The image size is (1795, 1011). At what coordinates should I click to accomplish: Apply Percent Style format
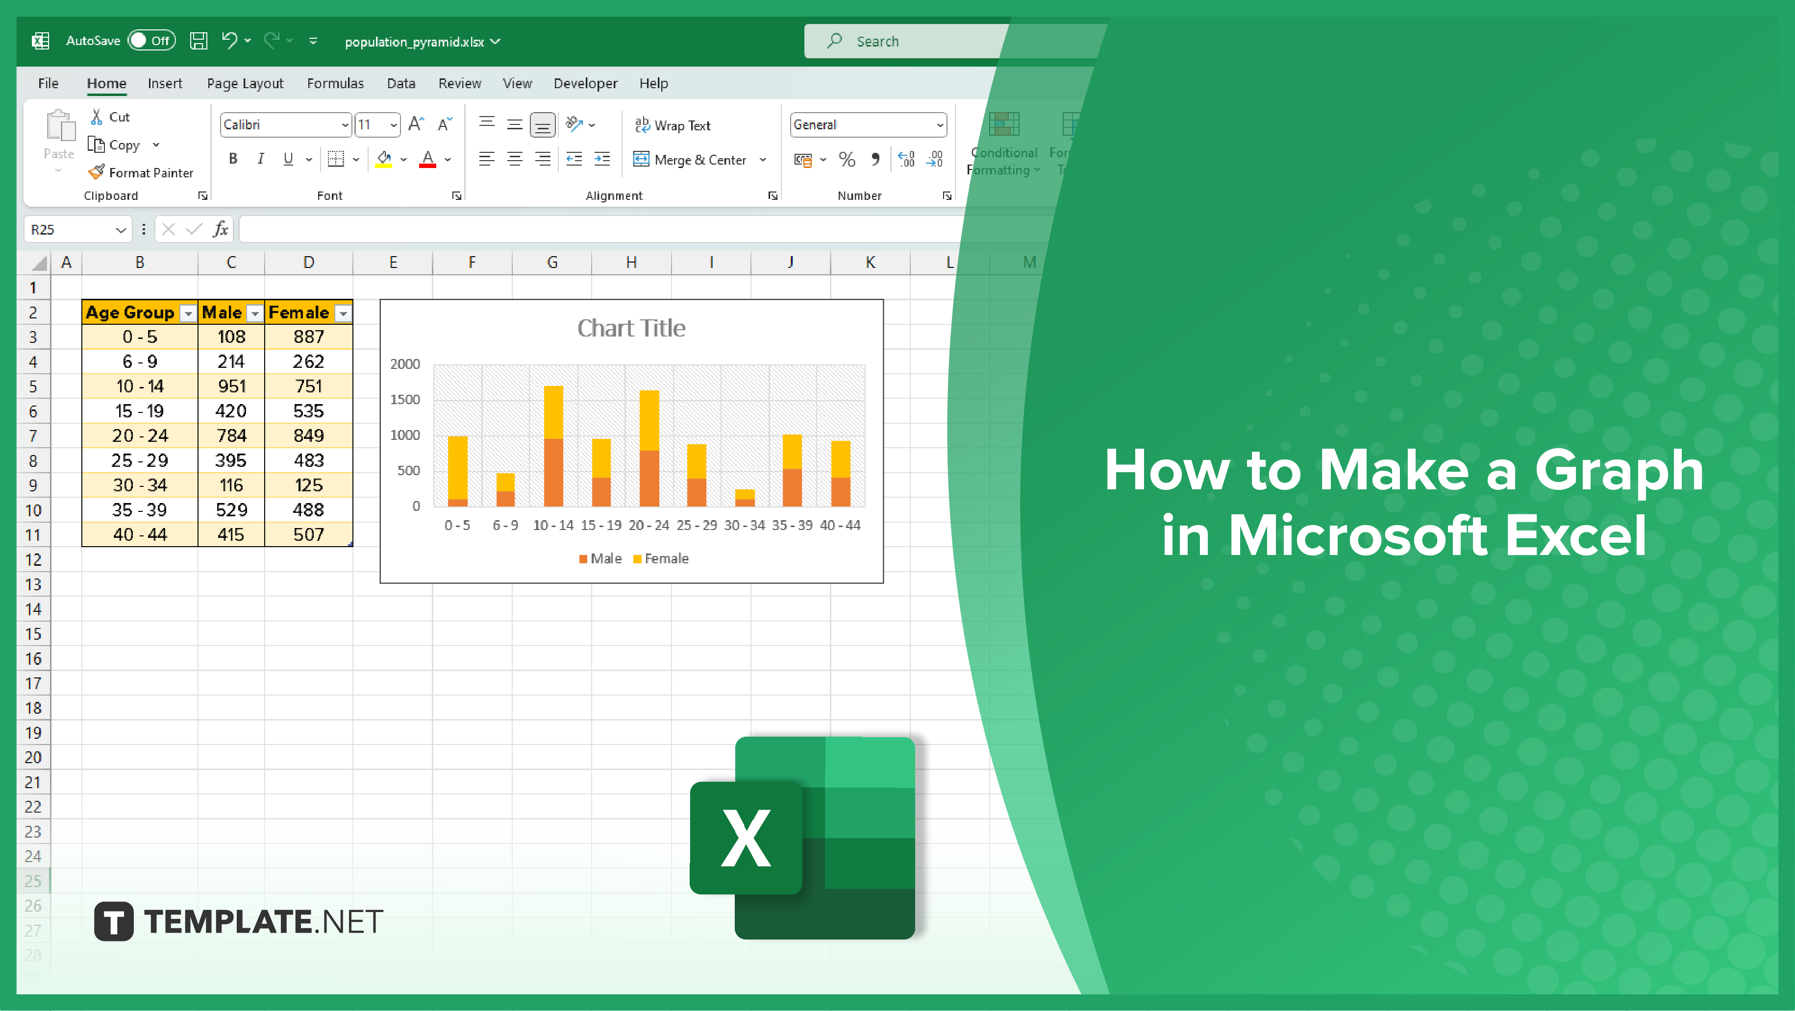pyautogui.click(x=847, y=160)
